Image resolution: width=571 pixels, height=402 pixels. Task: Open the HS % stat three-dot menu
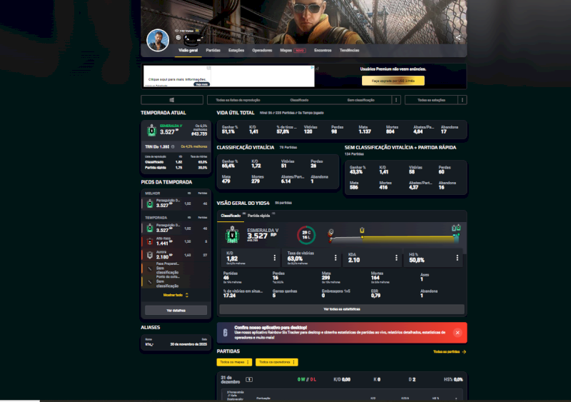[x=458, y=258]
